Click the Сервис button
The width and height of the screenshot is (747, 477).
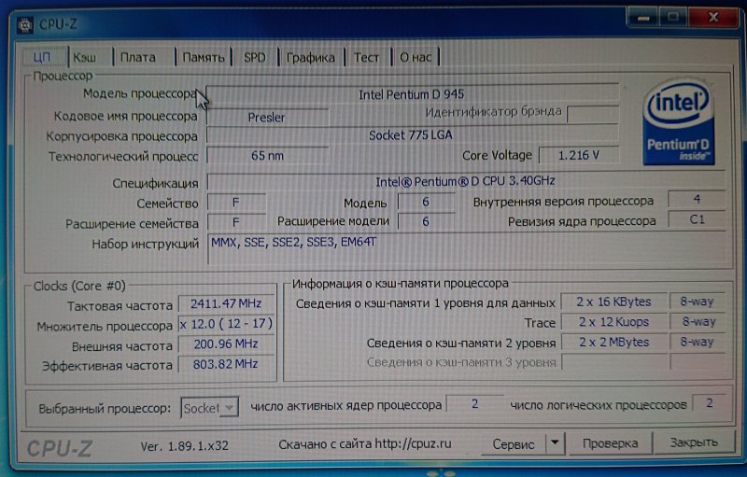[514, 443]
